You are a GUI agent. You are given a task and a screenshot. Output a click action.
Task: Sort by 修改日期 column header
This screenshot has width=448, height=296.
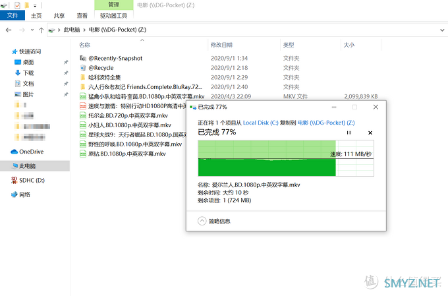[221, 45]
